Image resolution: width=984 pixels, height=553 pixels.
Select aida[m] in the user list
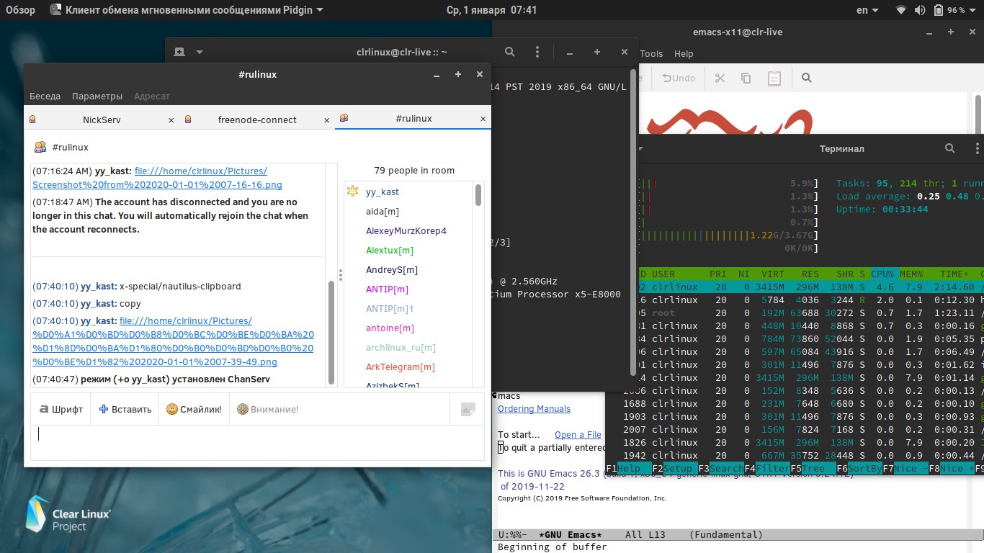(382, 211)
